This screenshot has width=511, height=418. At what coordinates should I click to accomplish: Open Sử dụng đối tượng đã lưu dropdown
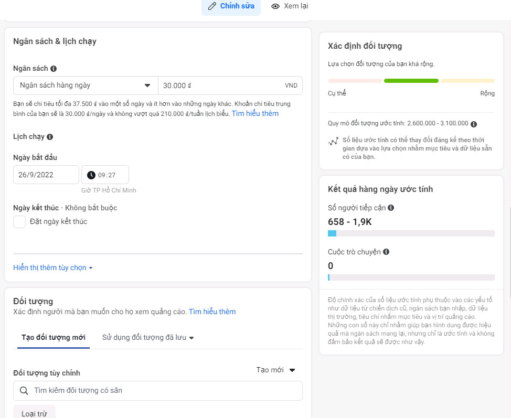point(148,338)
